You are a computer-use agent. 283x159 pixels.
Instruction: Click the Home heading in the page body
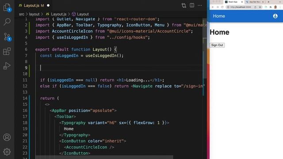219,32
